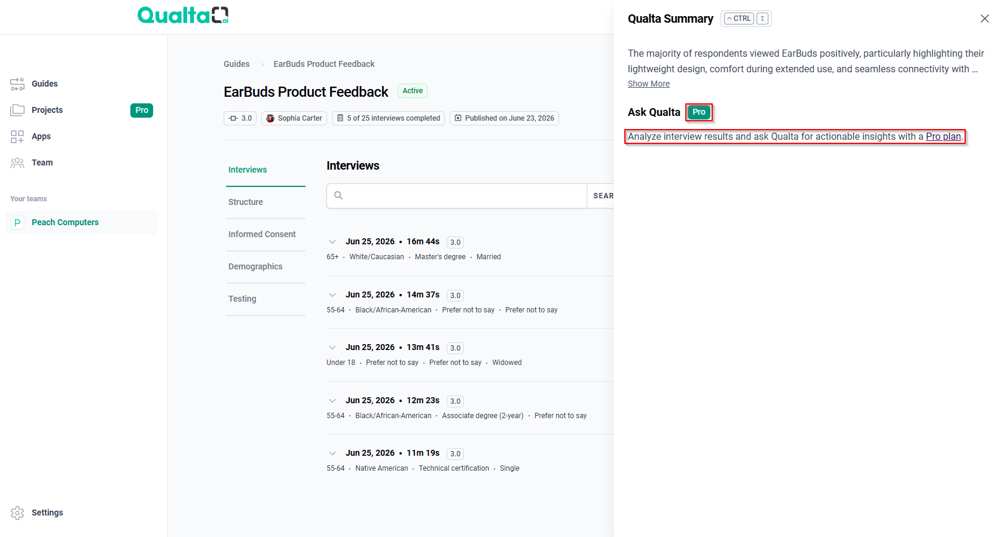The image size is (1001, 537).
Task: Click 'Widowed' text
Action: [507, 363]
